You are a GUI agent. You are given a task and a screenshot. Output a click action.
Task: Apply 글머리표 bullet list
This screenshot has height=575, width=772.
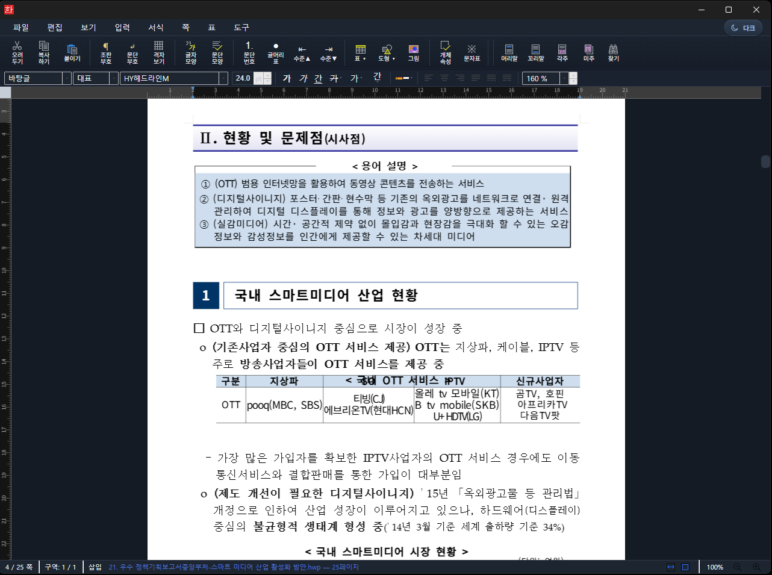tap(276, 52)
